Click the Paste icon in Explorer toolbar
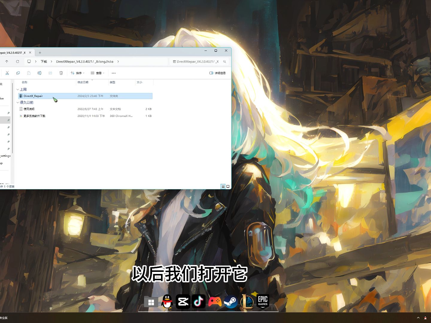Screen dimensions: 431x323 [x=29, y=73]
